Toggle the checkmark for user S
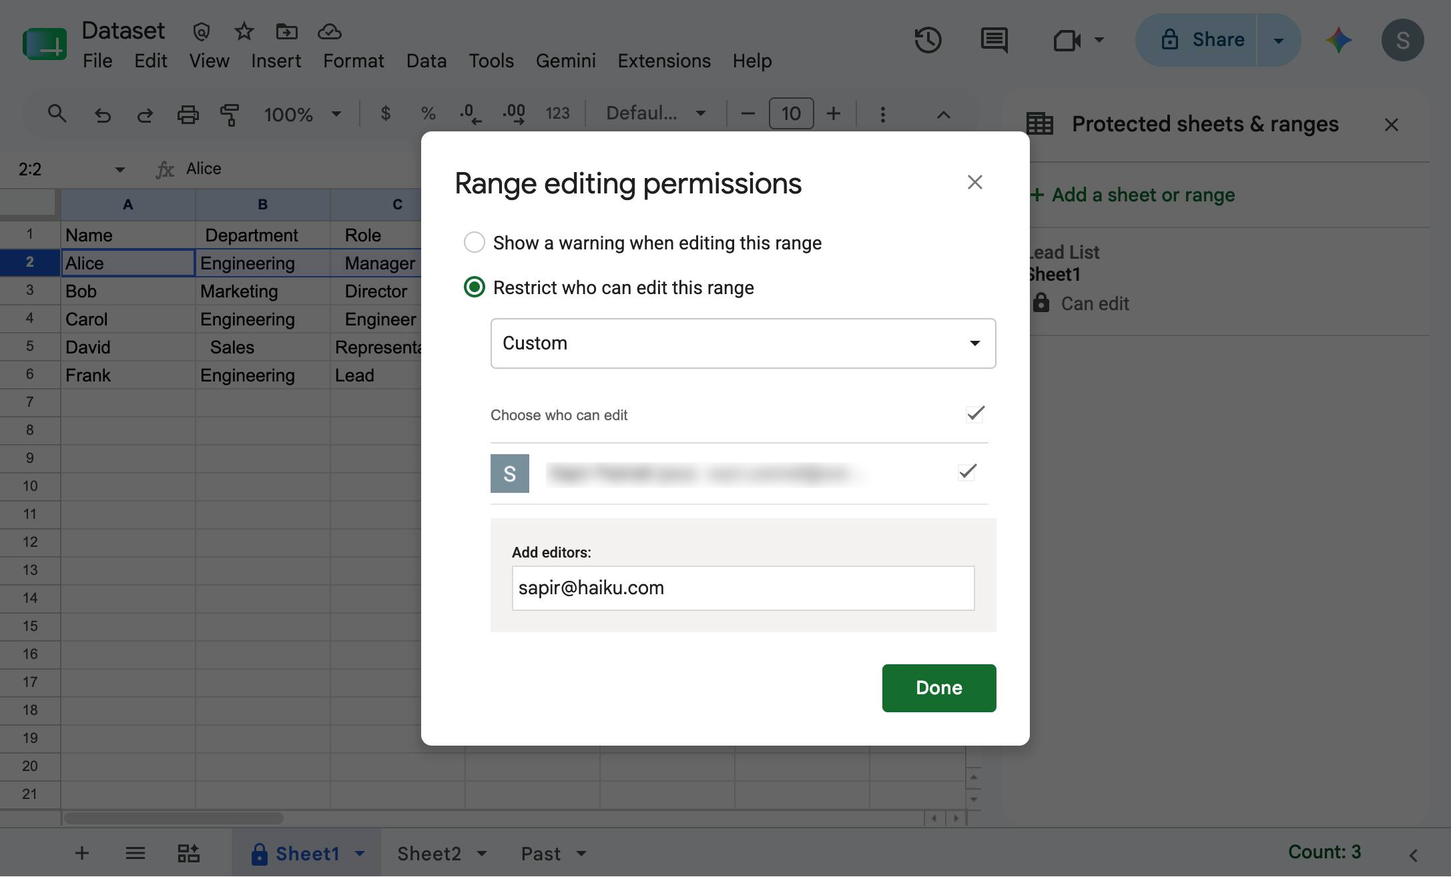 click(x=967, y=472)
